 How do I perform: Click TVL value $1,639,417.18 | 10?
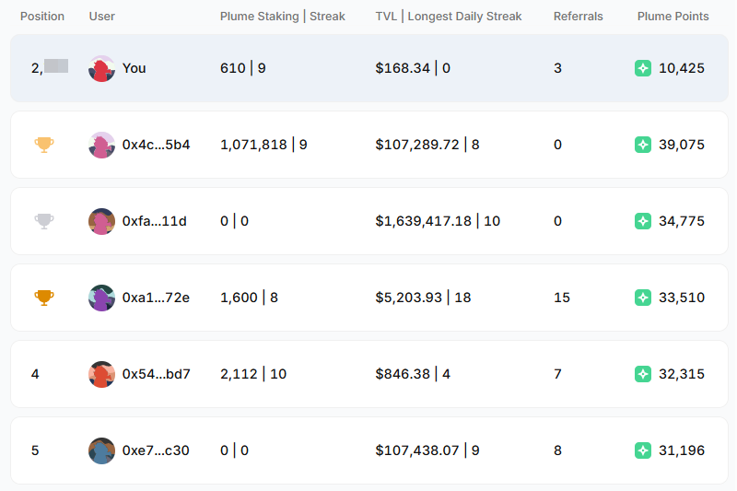click(438, 221)
